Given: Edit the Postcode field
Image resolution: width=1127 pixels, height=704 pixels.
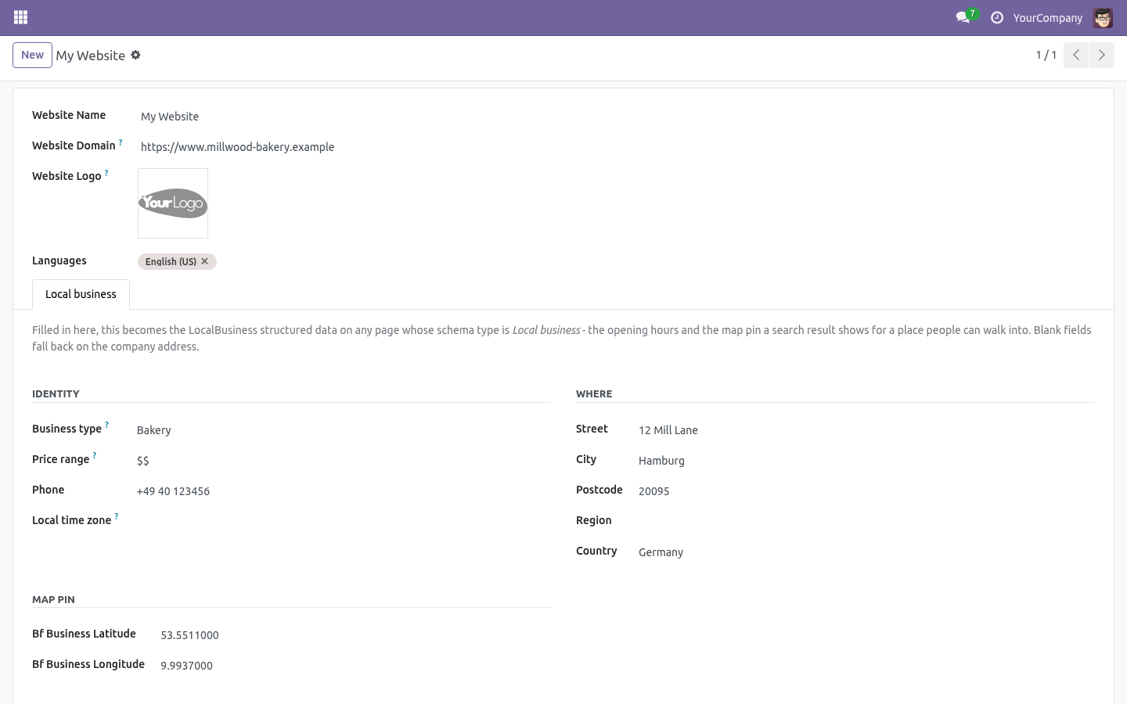Looking at the screenshot, I should [865, 491].
